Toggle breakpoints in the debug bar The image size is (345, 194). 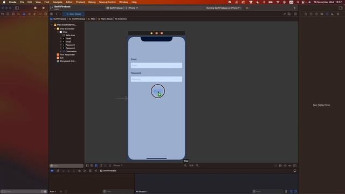pyautogui.click(x=52, y=171)
